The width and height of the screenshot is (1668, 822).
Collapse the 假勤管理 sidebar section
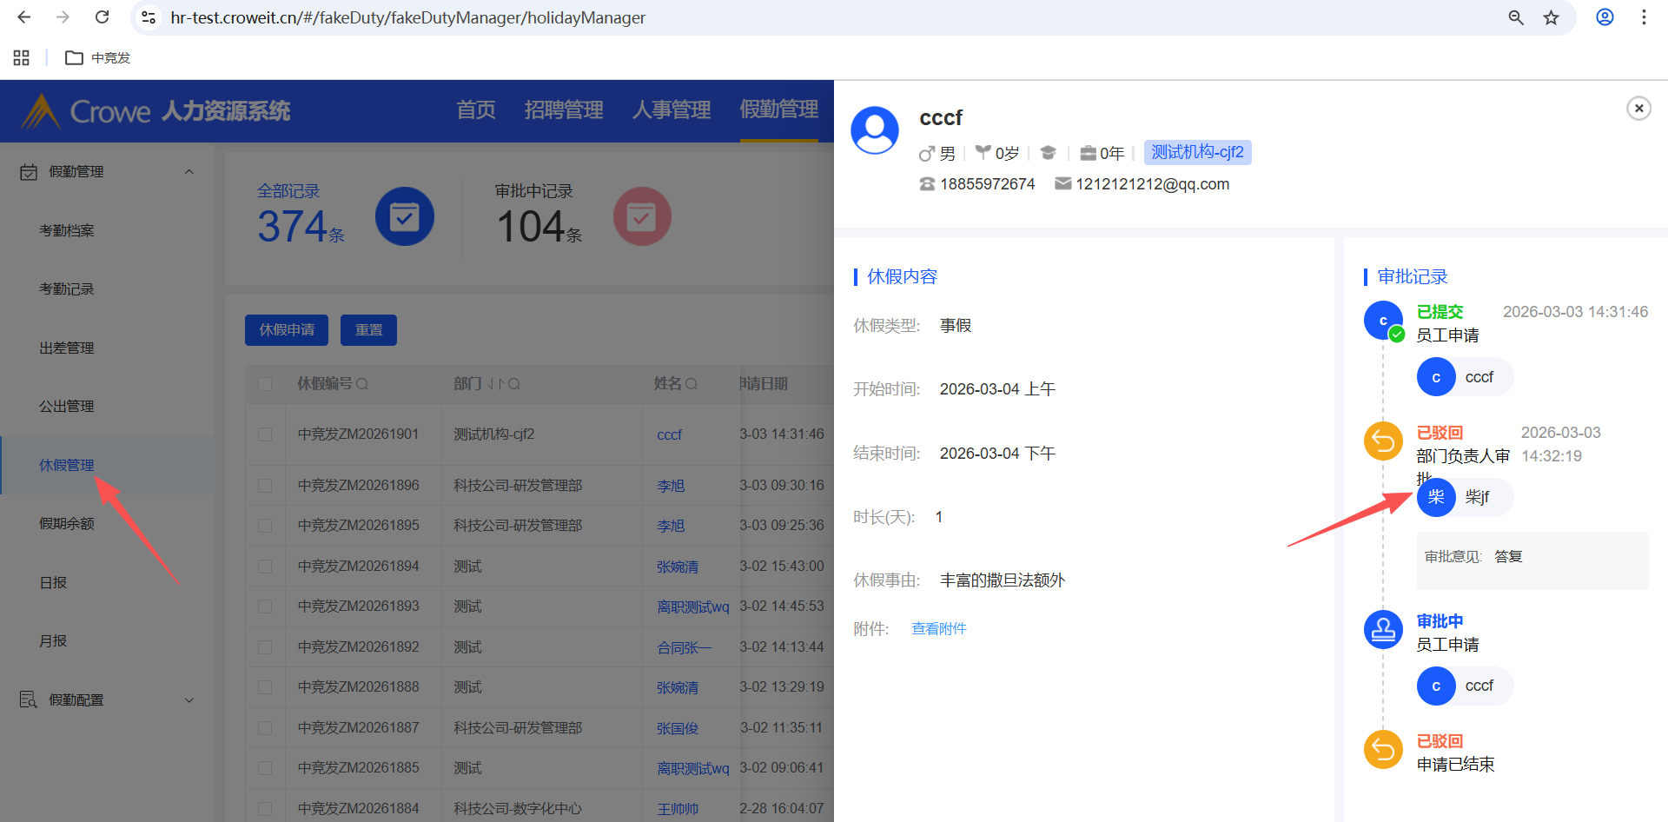pyautogui.click(x=189, y=172)
